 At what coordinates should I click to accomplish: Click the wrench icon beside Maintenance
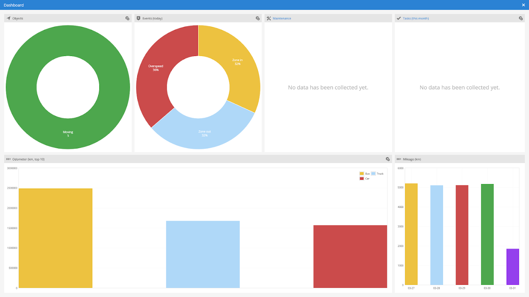269,18
